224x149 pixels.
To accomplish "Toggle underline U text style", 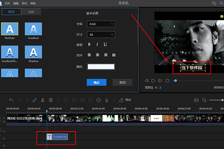I will [105, 44].
